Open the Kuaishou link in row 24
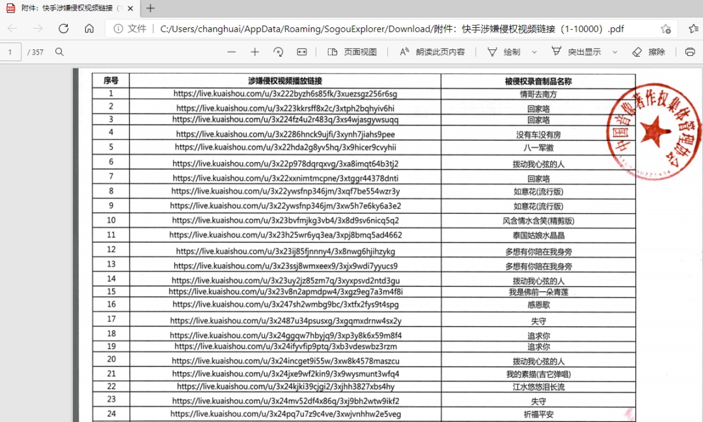The width and height of the screenshot is (703, 422). coord(285,414)
